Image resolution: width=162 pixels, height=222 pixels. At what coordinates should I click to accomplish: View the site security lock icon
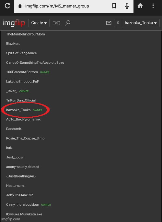click(x=20, y=6)
